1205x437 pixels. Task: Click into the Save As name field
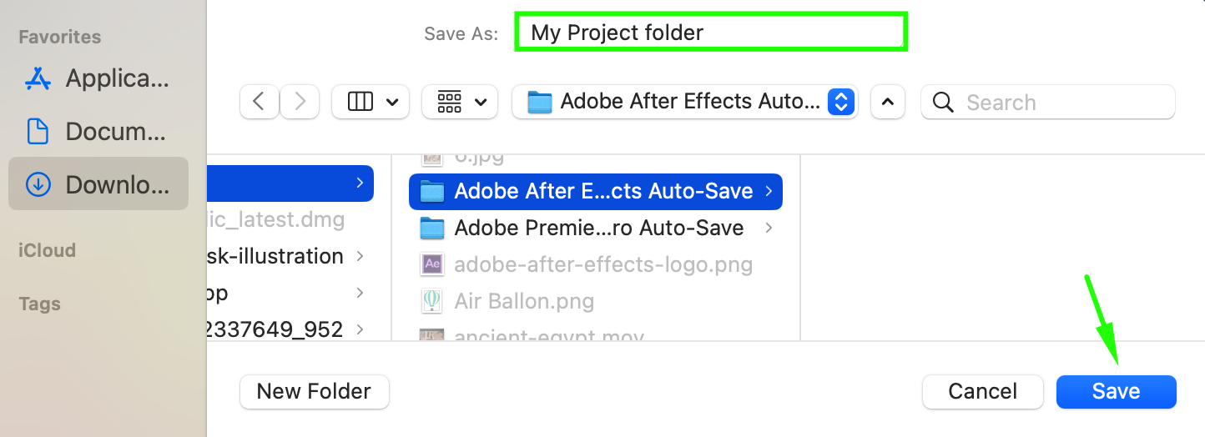[x=711, y=33]
